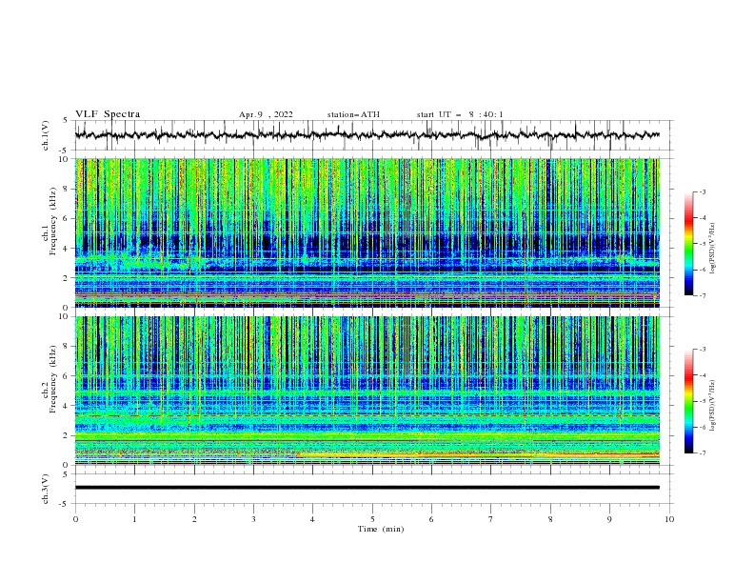Click time axis tick label "5"
Viewport: 754px width, 583px height.
372,519
